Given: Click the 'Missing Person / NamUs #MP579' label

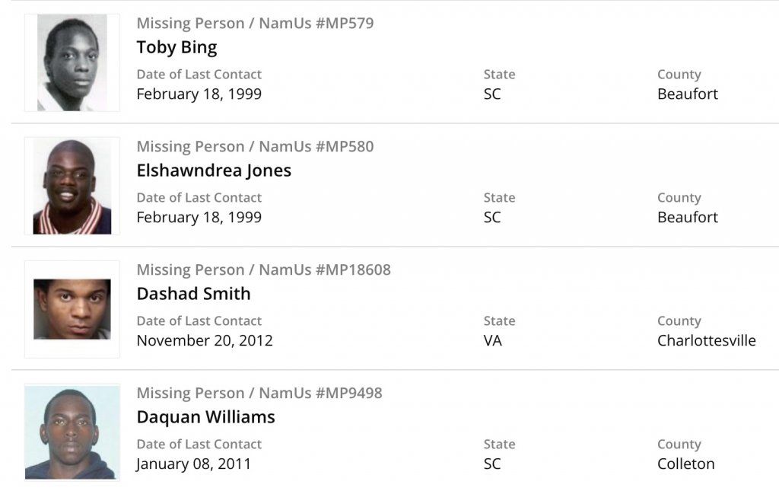Looking at the screenshot, I should (x=255, y=23).
